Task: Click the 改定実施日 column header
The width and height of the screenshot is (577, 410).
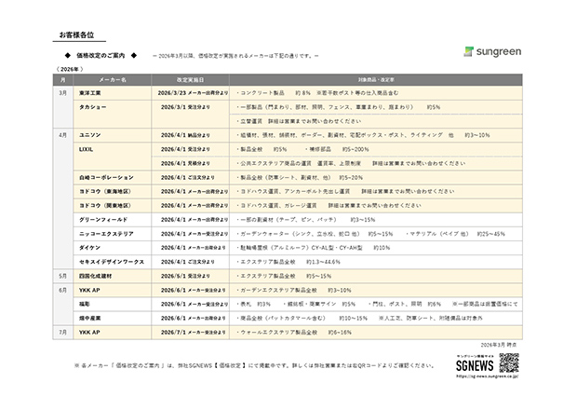Action: (190, 80)
